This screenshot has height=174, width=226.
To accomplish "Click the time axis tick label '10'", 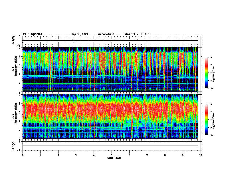I will point(201,155).
